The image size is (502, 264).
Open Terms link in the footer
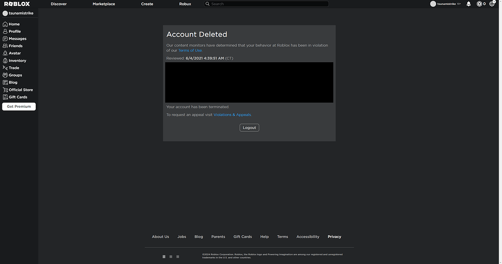(283, 237)
